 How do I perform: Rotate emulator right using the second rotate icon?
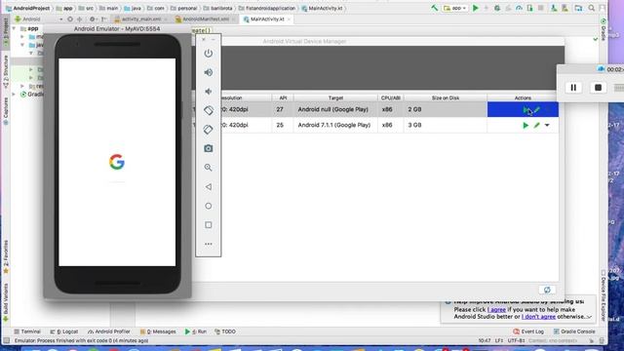click(x=208, y=130)
